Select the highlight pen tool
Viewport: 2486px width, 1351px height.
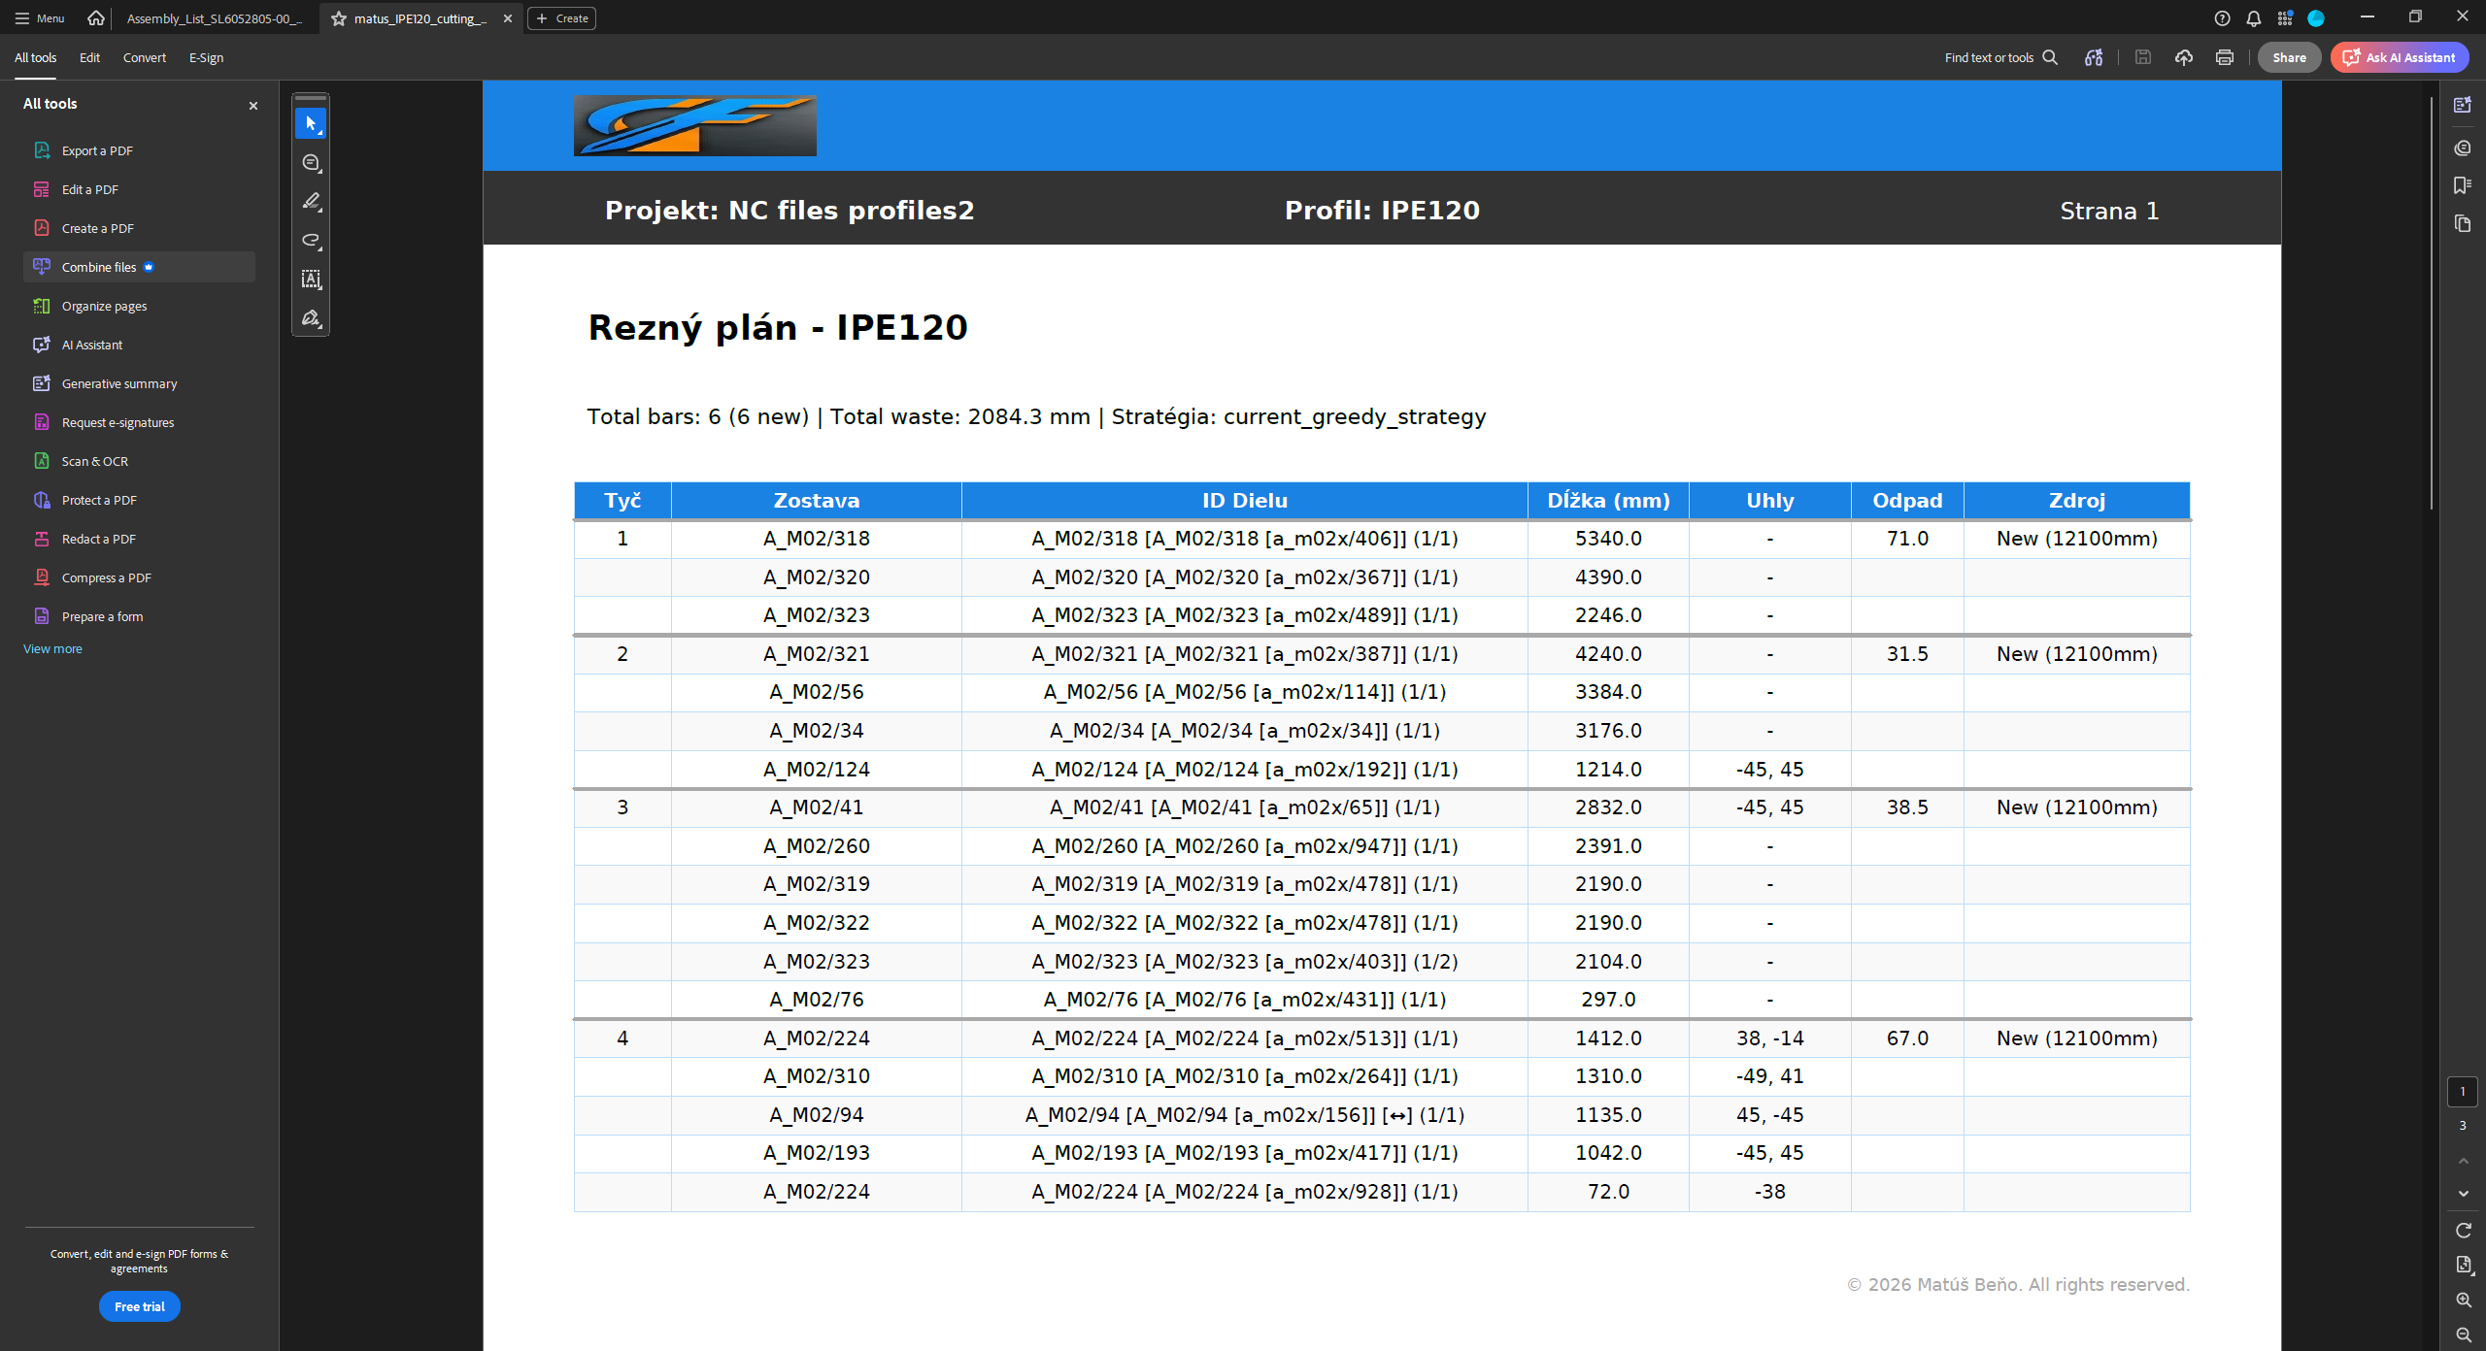coord(311,202)
